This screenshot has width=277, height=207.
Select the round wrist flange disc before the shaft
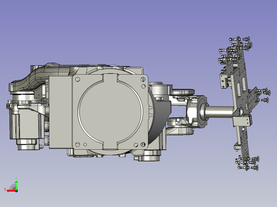(x=202, y=112)
